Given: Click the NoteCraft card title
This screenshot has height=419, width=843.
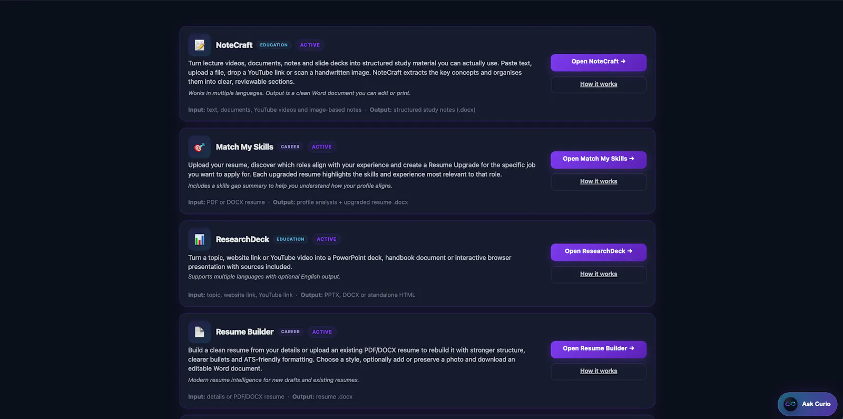Looking at the screenshot, I should tap(234, 45).
